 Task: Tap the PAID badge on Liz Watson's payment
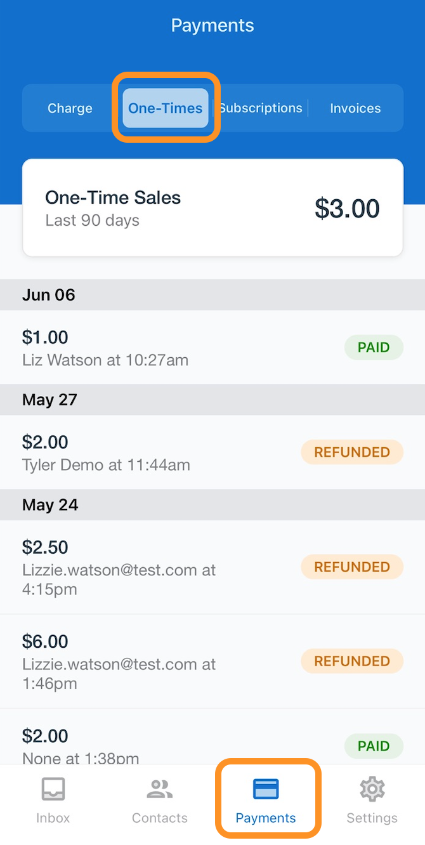click(x=374, y=348)
